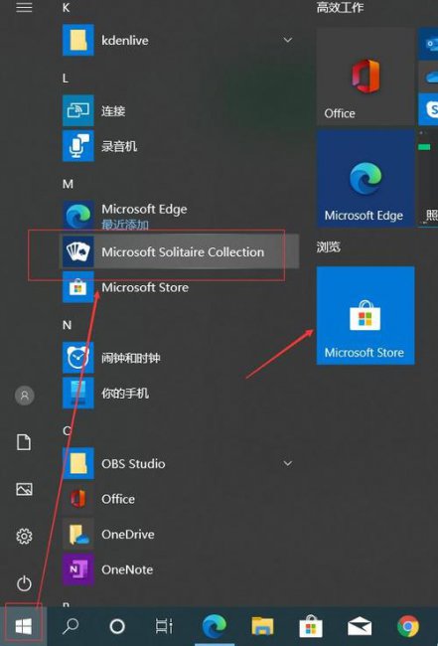Launch 录音机 voice recorder icon

coord(78,146)
